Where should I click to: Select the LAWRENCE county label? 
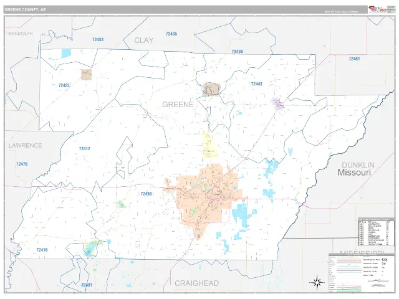pos(25,145)
